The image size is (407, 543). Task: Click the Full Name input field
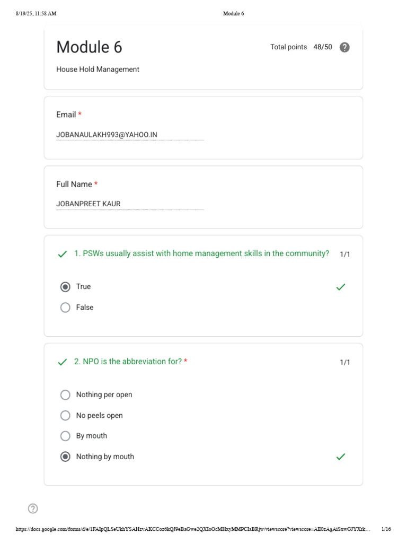130,204
